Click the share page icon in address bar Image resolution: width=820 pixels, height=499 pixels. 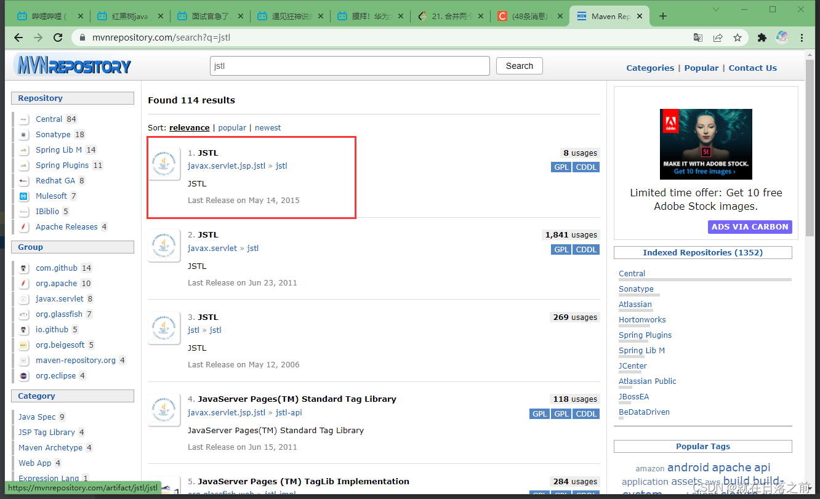(x=718, y=38)
